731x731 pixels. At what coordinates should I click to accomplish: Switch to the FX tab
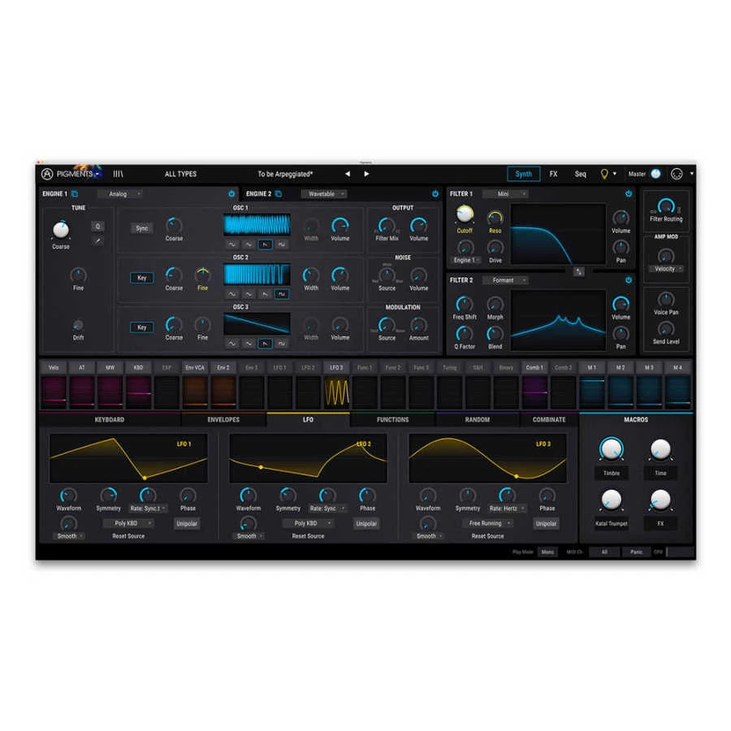[x=553, y=174]
